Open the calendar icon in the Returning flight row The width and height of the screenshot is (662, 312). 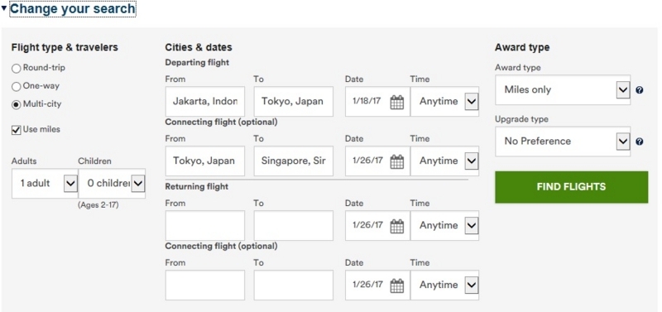396,226
